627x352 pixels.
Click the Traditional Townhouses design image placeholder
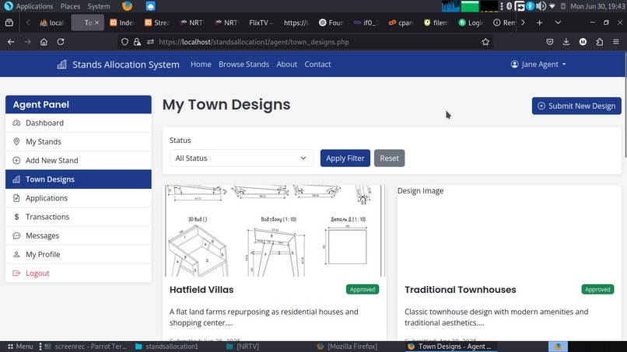509,231
